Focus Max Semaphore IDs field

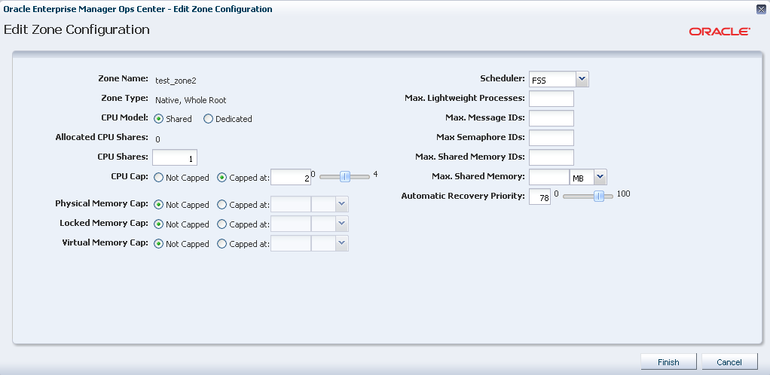(552, 138)
